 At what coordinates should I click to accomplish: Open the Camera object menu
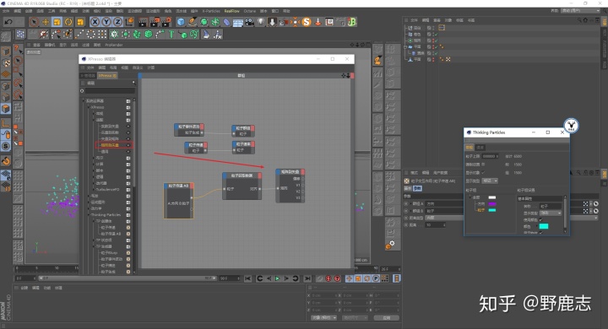[x=249, y=22]
